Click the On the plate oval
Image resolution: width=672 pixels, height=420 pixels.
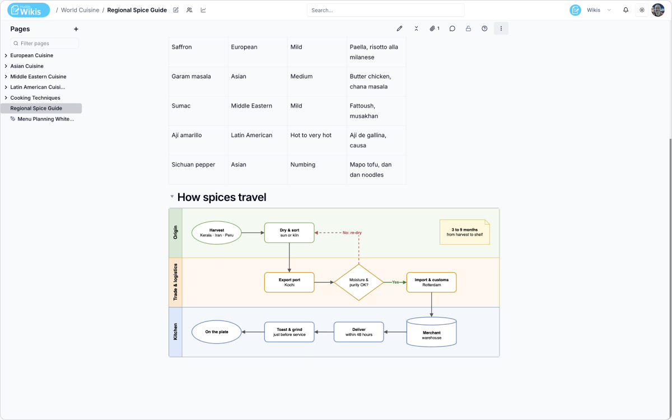tap(217, 332)
